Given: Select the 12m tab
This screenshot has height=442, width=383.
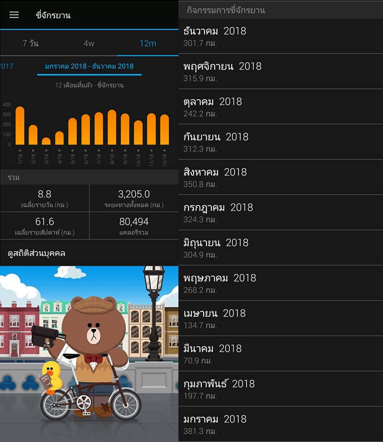Looking at the screenshot, I should (x=148, y=43).
